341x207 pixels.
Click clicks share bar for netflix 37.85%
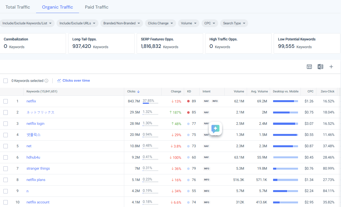click(151, 103)
